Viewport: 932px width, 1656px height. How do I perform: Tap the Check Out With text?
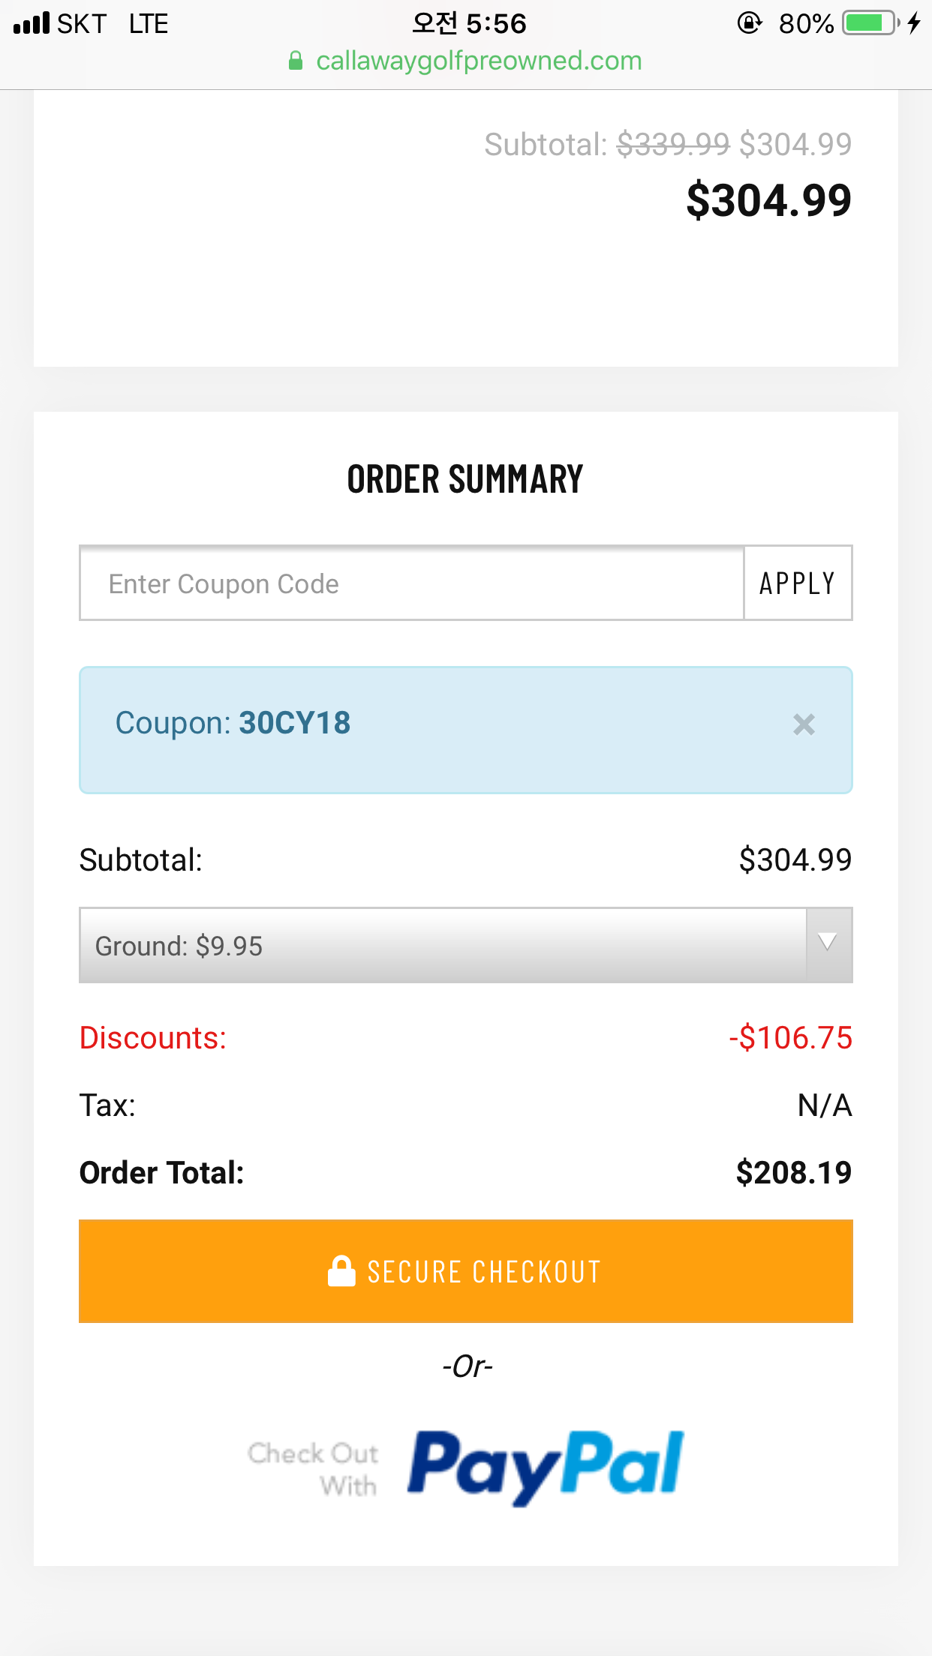[314, 1468]
